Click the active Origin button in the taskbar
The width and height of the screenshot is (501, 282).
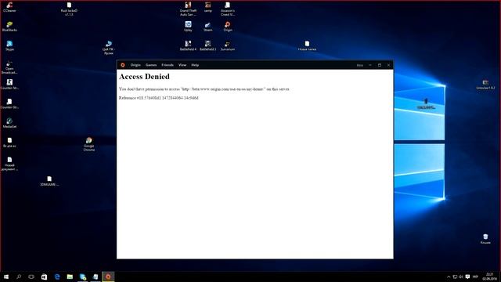pyautogui.click(x=108, y=277)
